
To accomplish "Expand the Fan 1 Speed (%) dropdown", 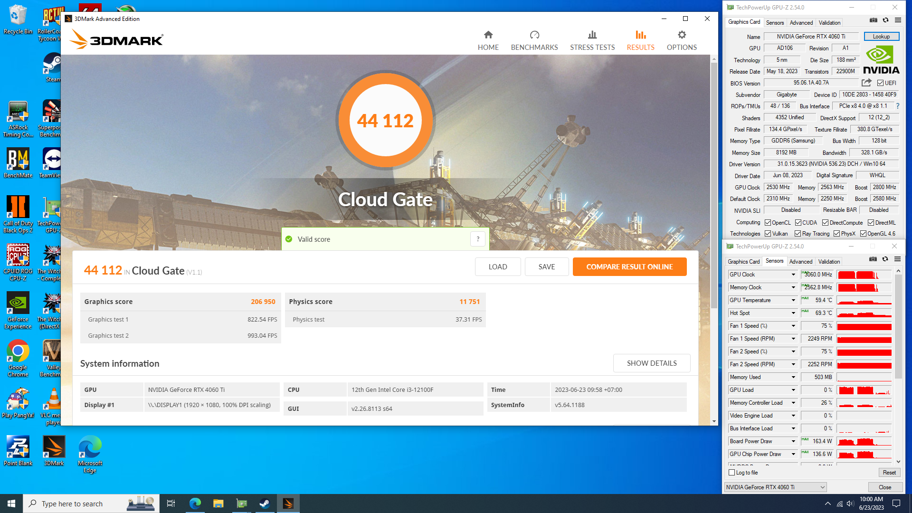I will (x=793, y=326).
